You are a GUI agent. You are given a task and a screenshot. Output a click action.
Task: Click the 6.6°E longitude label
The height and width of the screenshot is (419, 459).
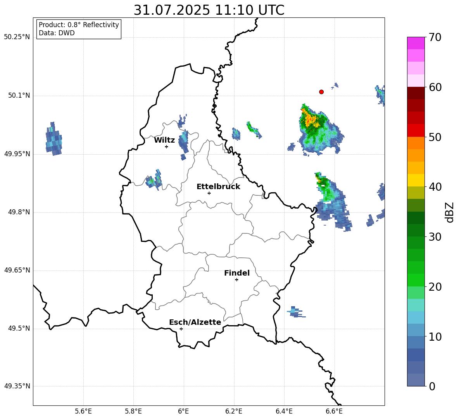(x=334, y=411)
